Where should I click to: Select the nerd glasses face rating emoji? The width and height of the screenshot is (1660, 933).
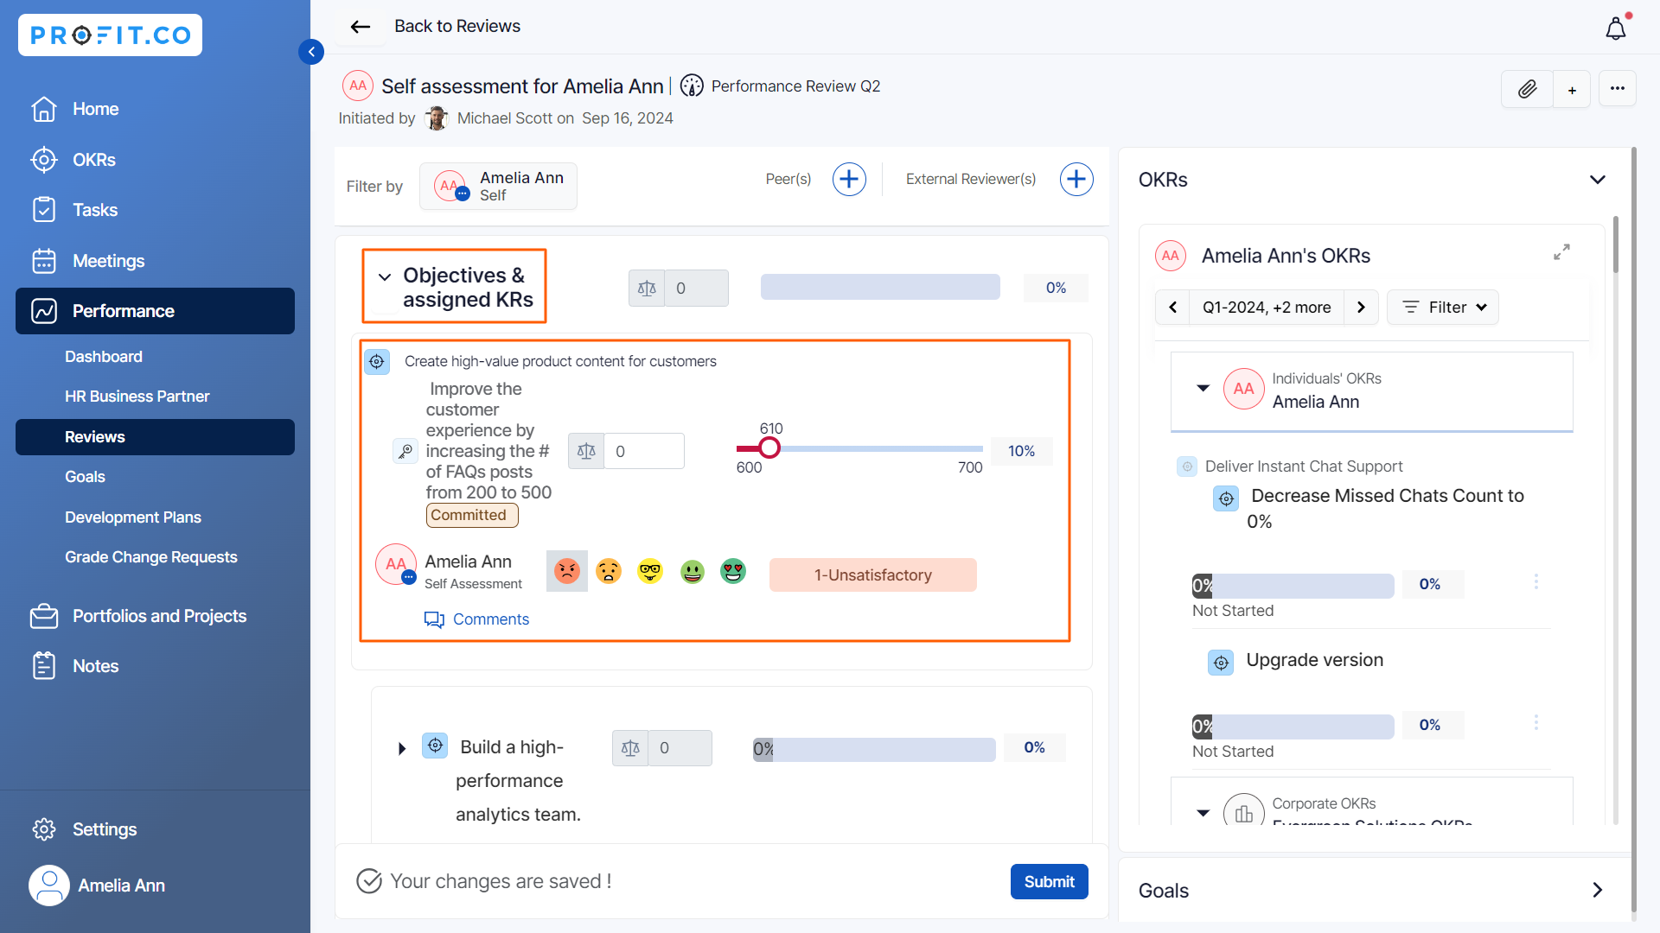point(650,571)
